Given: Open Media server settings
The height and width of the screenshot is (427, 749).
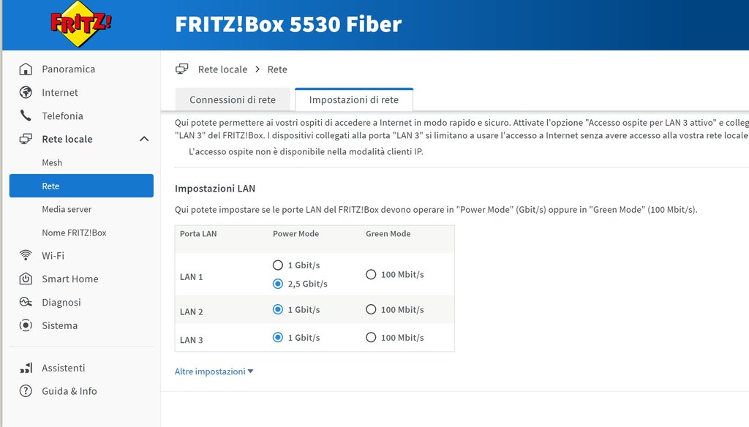Looking at the screenshot, I should coord(67,210).
